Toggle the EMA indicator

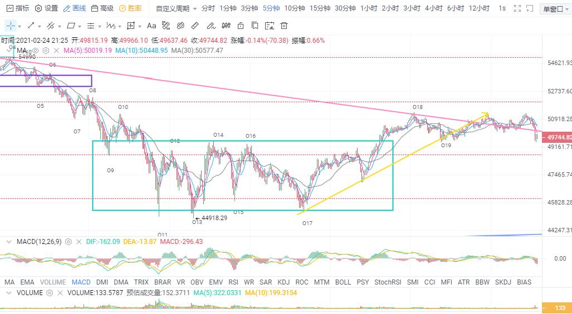tap(27, 282)
